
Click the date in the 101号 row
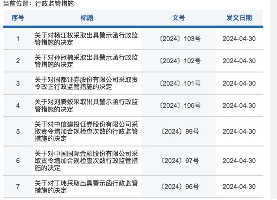(239, 84)
